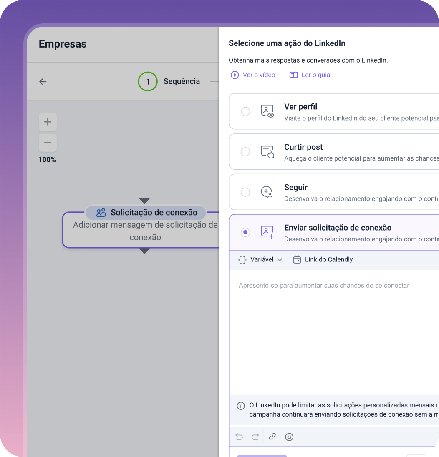
Task: Click the people icon on connection node
Action: point(101,213)
